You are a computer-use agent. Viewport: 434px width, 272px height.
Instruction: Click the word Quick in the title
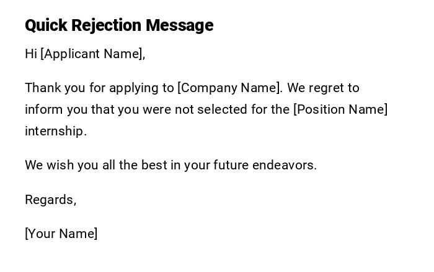[46, 25]
